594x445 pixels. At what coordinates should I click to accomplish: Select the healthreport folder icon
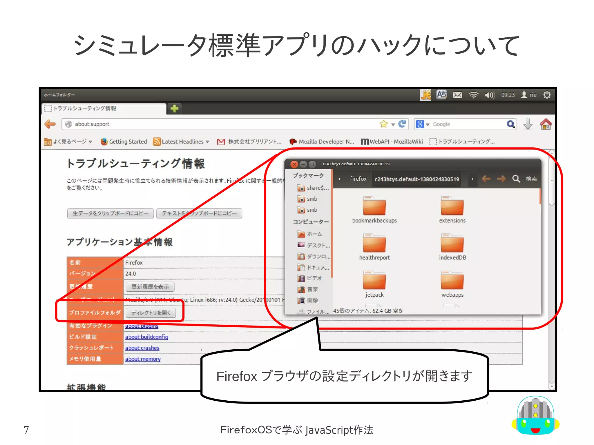(374, 243)
